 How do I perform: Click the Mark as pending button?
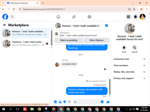coord(69,40)
